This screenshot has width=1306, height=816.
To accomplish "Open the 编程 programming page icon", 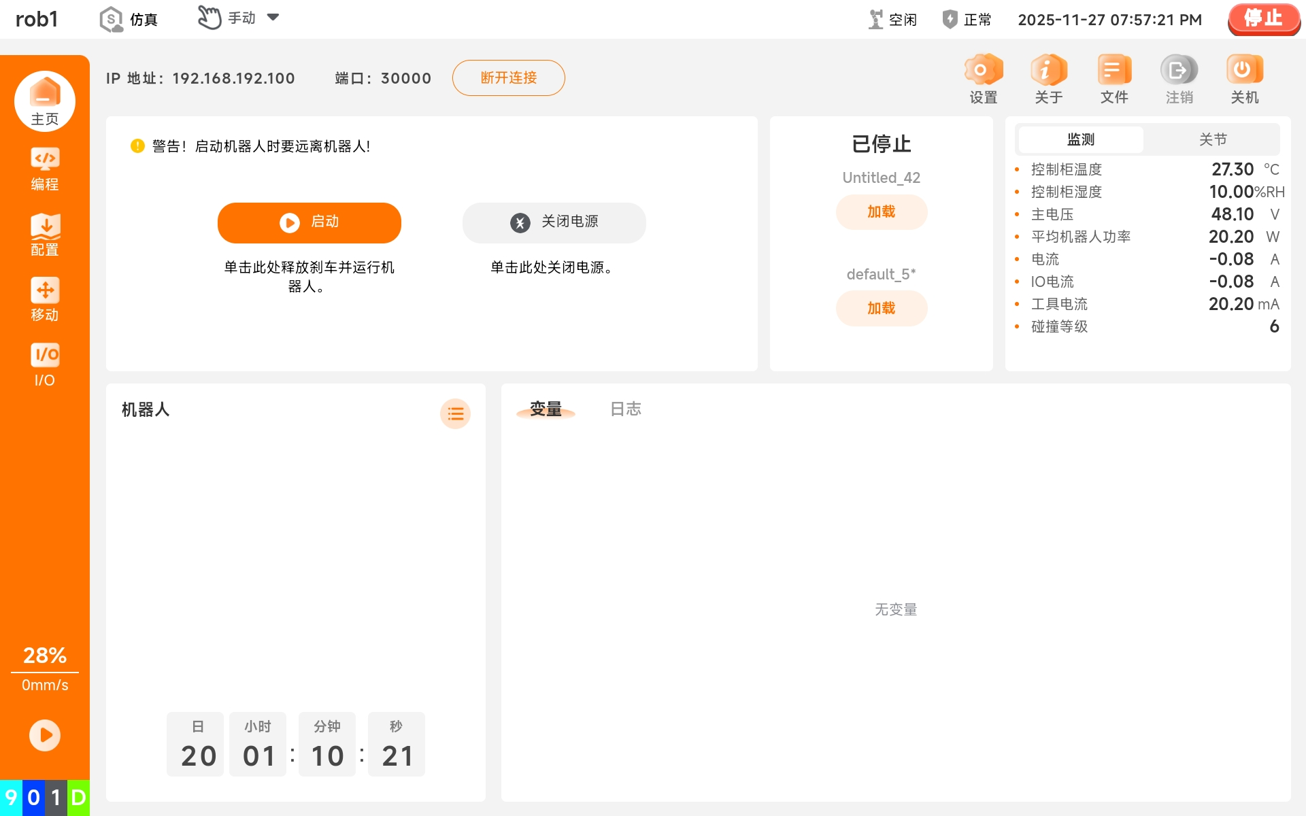I will tap(45, 169).
